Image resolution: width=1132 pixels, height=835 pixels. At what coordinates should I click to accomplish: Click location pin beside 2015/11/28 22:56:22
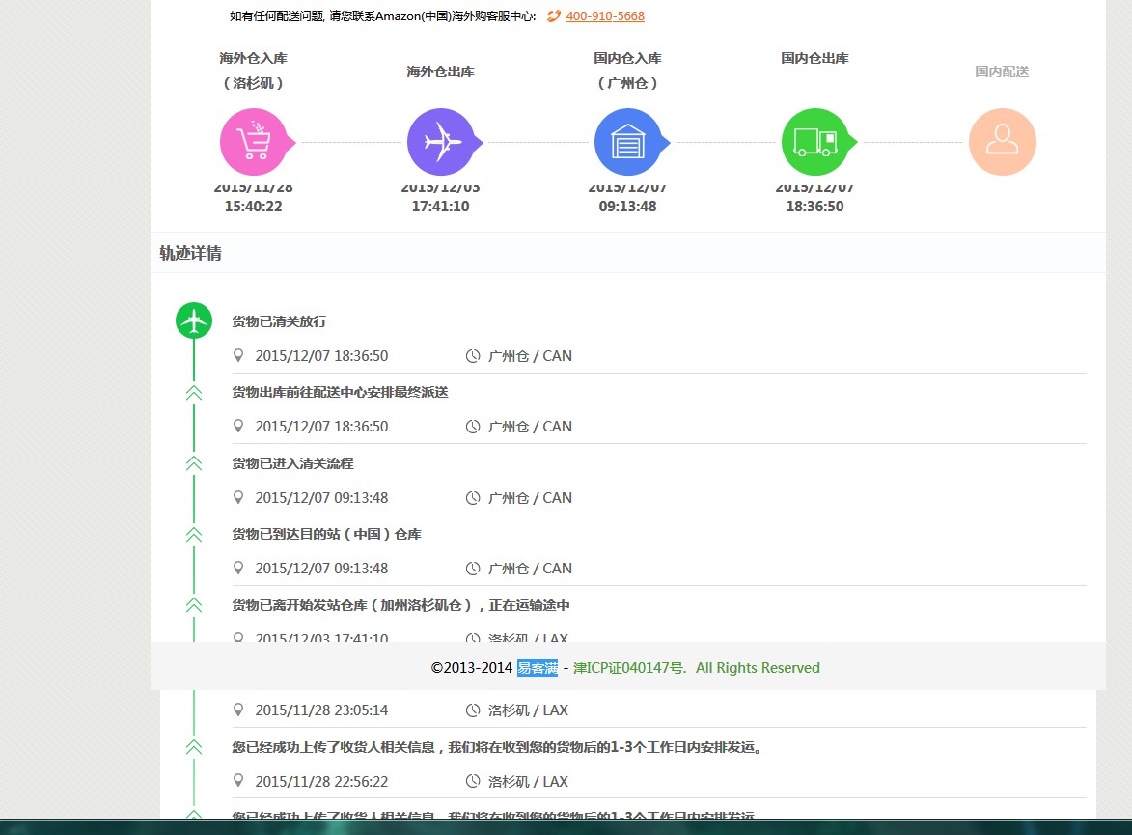coord(238,780)
